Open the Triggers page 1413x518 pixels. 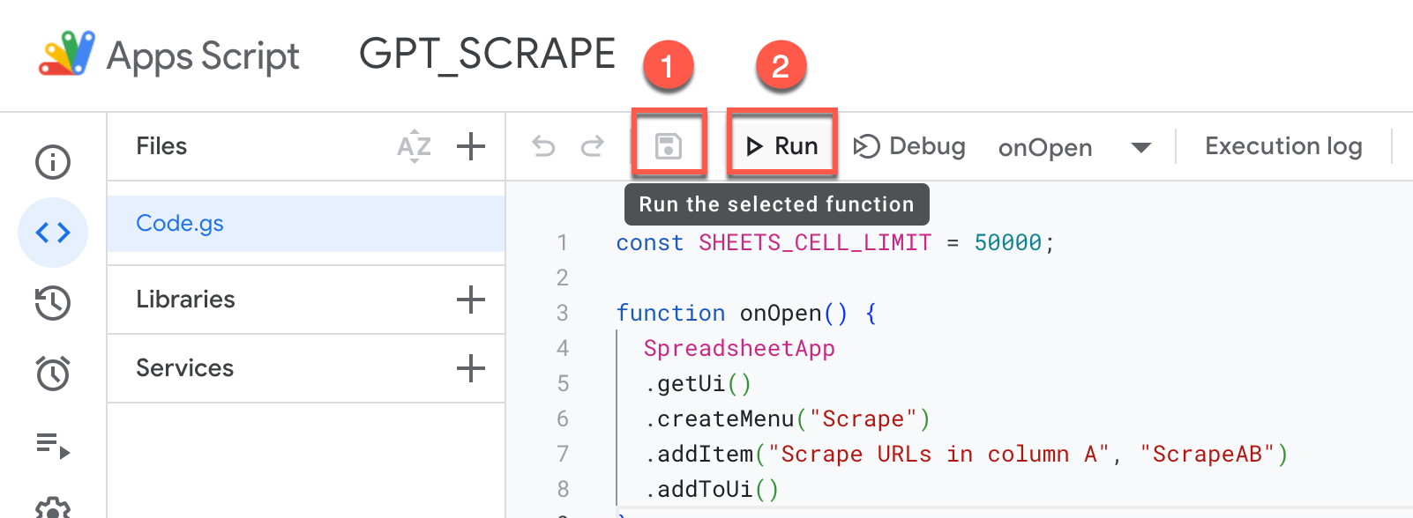tap(53, 374)
